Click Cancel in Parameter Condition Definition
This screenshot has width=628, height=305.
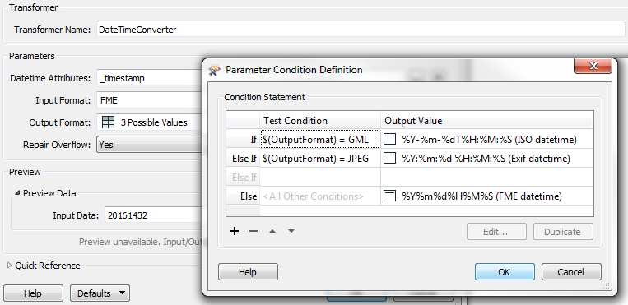(x=571, y=272)
